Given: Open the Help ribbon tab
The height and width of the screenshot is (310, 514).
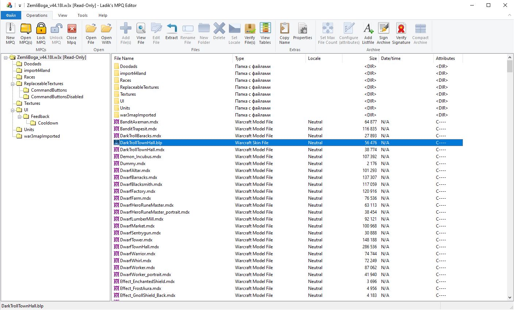Looking at the screenshot, I should tap(103, 15).
